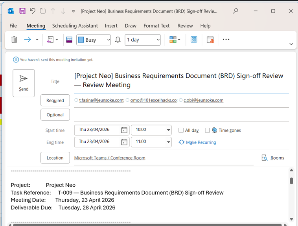Click presence circle beside t.fasina@jeunsoke.com
298x226 pixels.
click(76, 100)
